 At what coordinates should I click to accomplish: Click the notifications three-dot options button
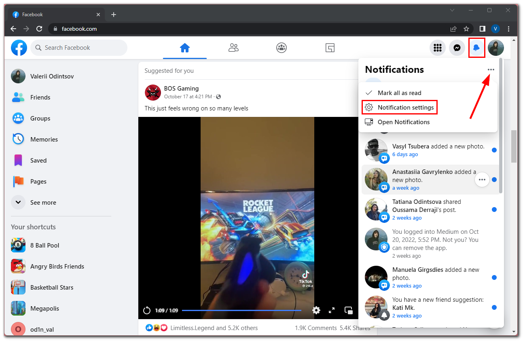[491, 70]
